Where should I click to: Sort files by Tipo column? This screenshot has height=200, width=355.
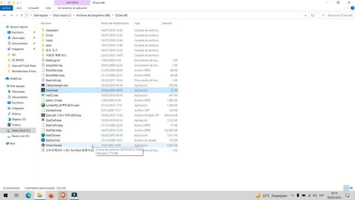tap(137, 23)
